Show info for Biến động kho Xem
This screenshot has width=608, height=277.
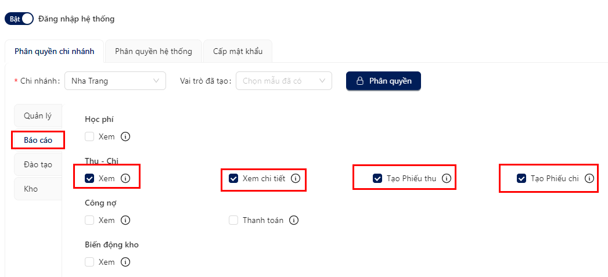(x=125, y=262)
